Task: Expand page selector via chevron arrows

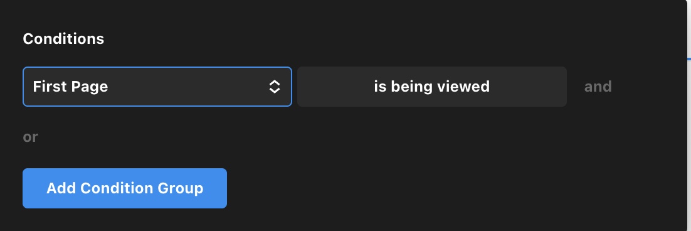Action: pos(274,87)
